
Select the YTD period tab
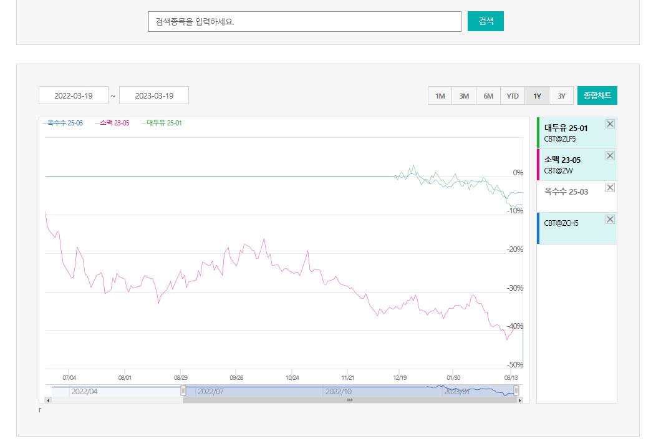tap(513, 95)
